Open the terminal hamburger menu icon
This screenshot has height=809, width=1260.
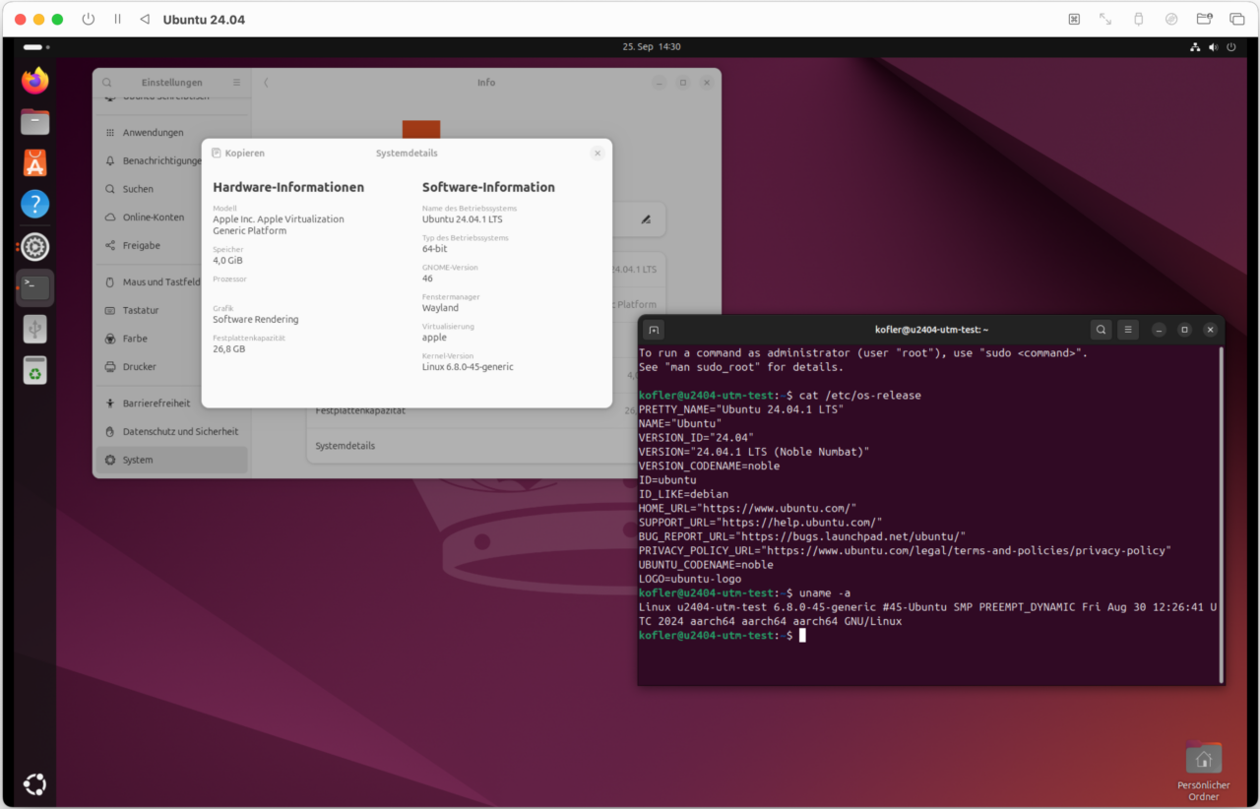[x=1127, y=330]
